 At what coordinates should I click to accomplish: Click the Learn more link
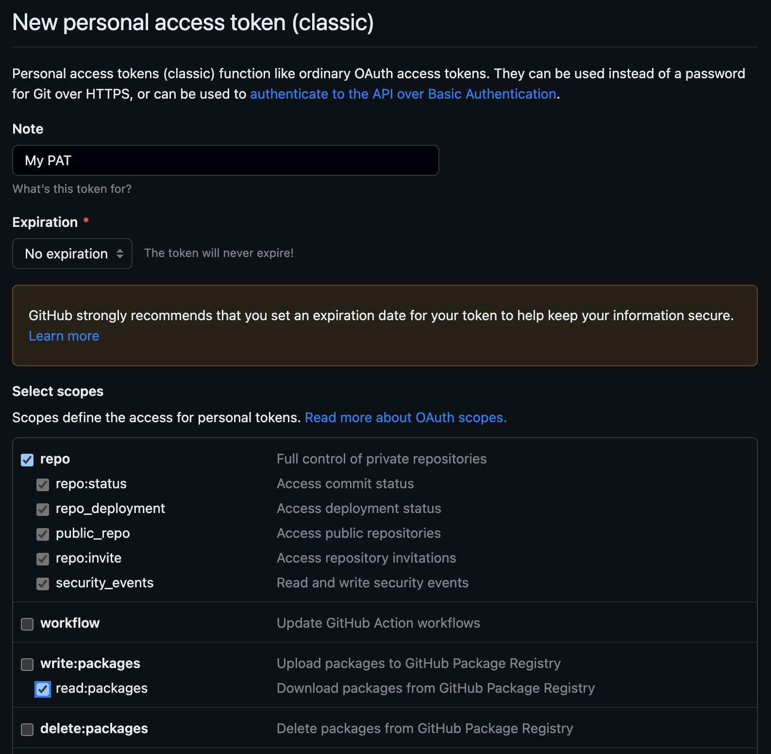tap(64, 336)
